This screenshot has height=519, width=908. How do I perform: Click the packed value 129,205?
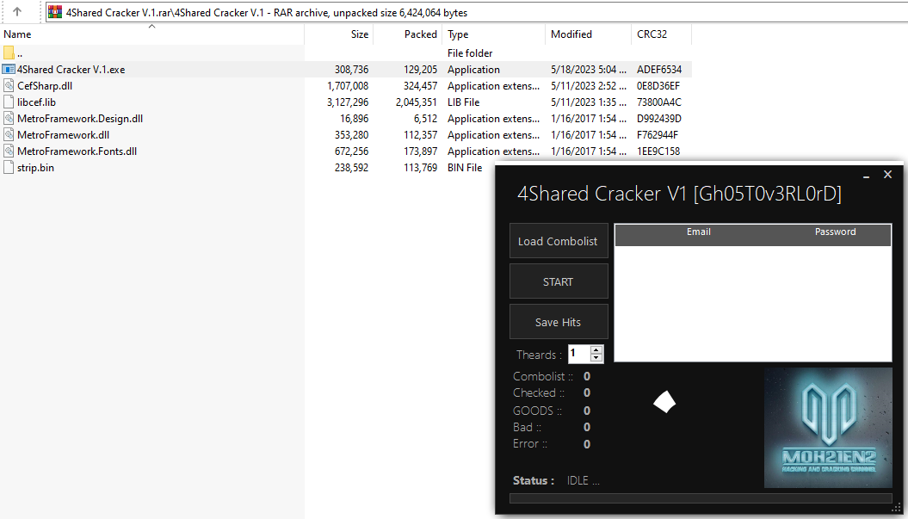click(x=420, y=69)
